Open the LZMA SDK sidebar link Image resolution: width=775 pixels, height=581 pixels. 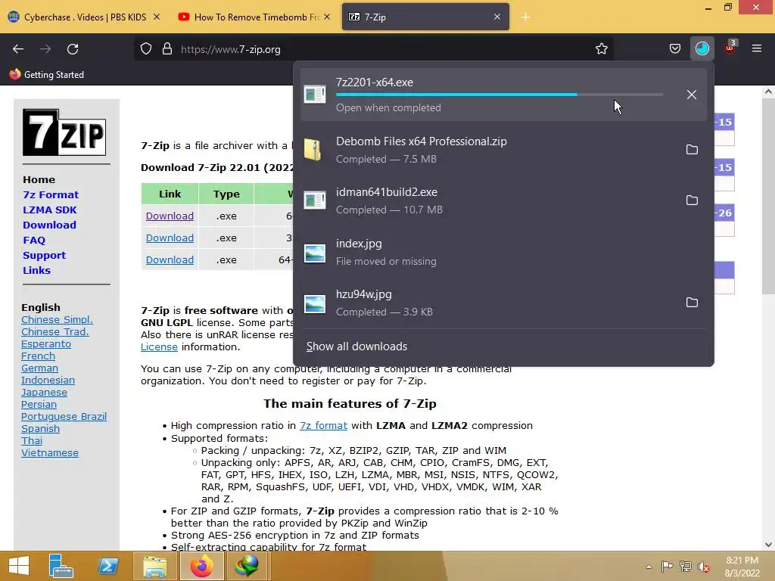tap(50, 210)
